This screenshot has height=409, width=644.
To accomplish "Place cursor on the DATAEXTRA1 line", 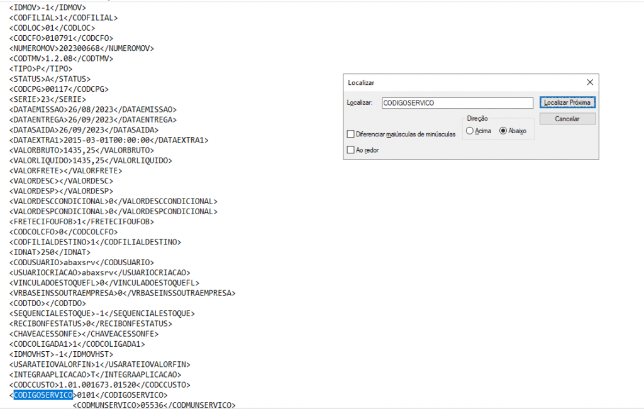I will coord(108,140).
